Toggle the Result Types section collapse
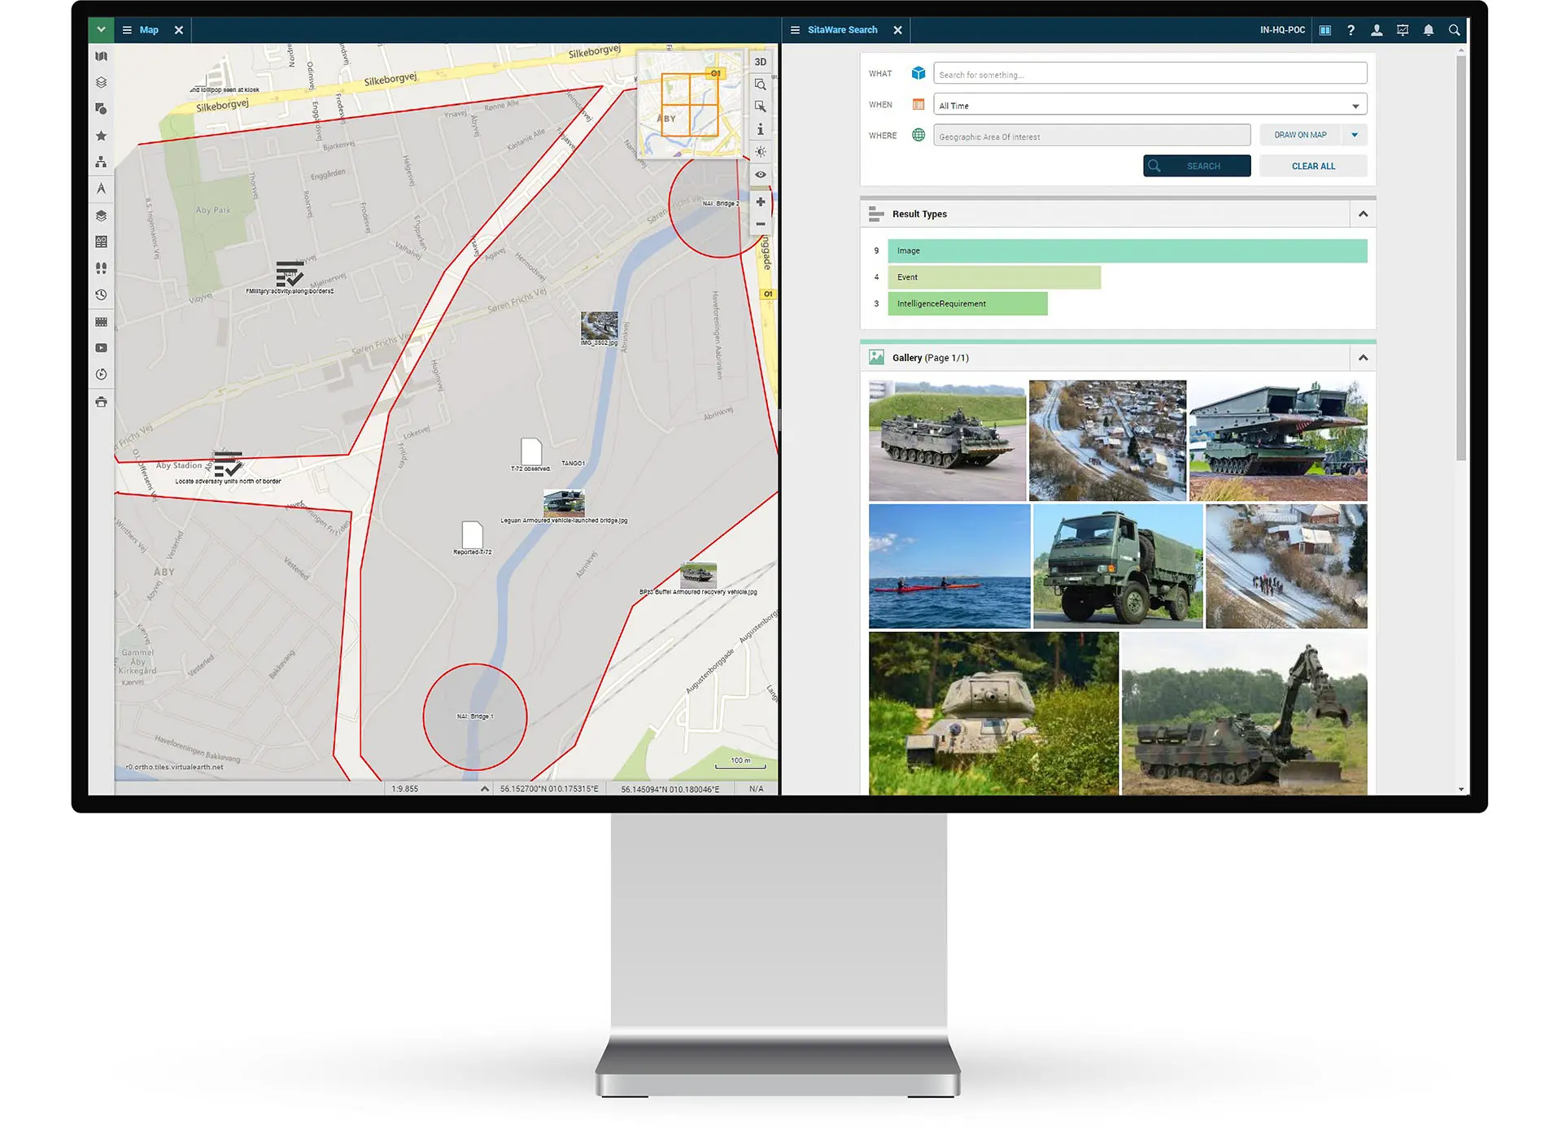The image size is (1562, 1137). 1363,213
